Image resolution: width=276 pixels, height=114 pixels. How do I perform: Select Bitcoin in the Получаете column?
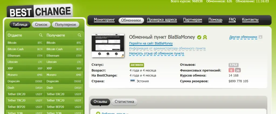click(x=64, y=43)
